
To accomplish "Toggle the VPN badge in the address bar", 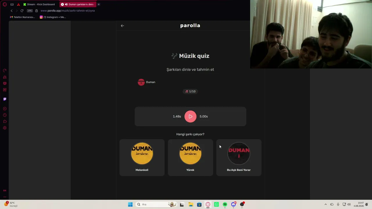I will tap(30, 11).
